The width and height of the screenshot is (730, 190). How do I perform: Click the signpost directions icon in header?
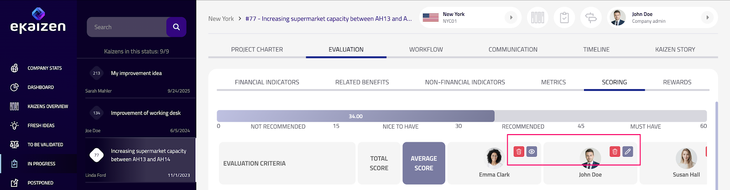click(591, 18)
